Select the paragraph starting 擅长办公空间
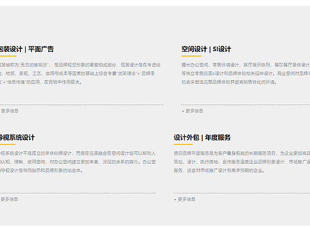This screenshot has width=310, height=232. tap(246, 74)
